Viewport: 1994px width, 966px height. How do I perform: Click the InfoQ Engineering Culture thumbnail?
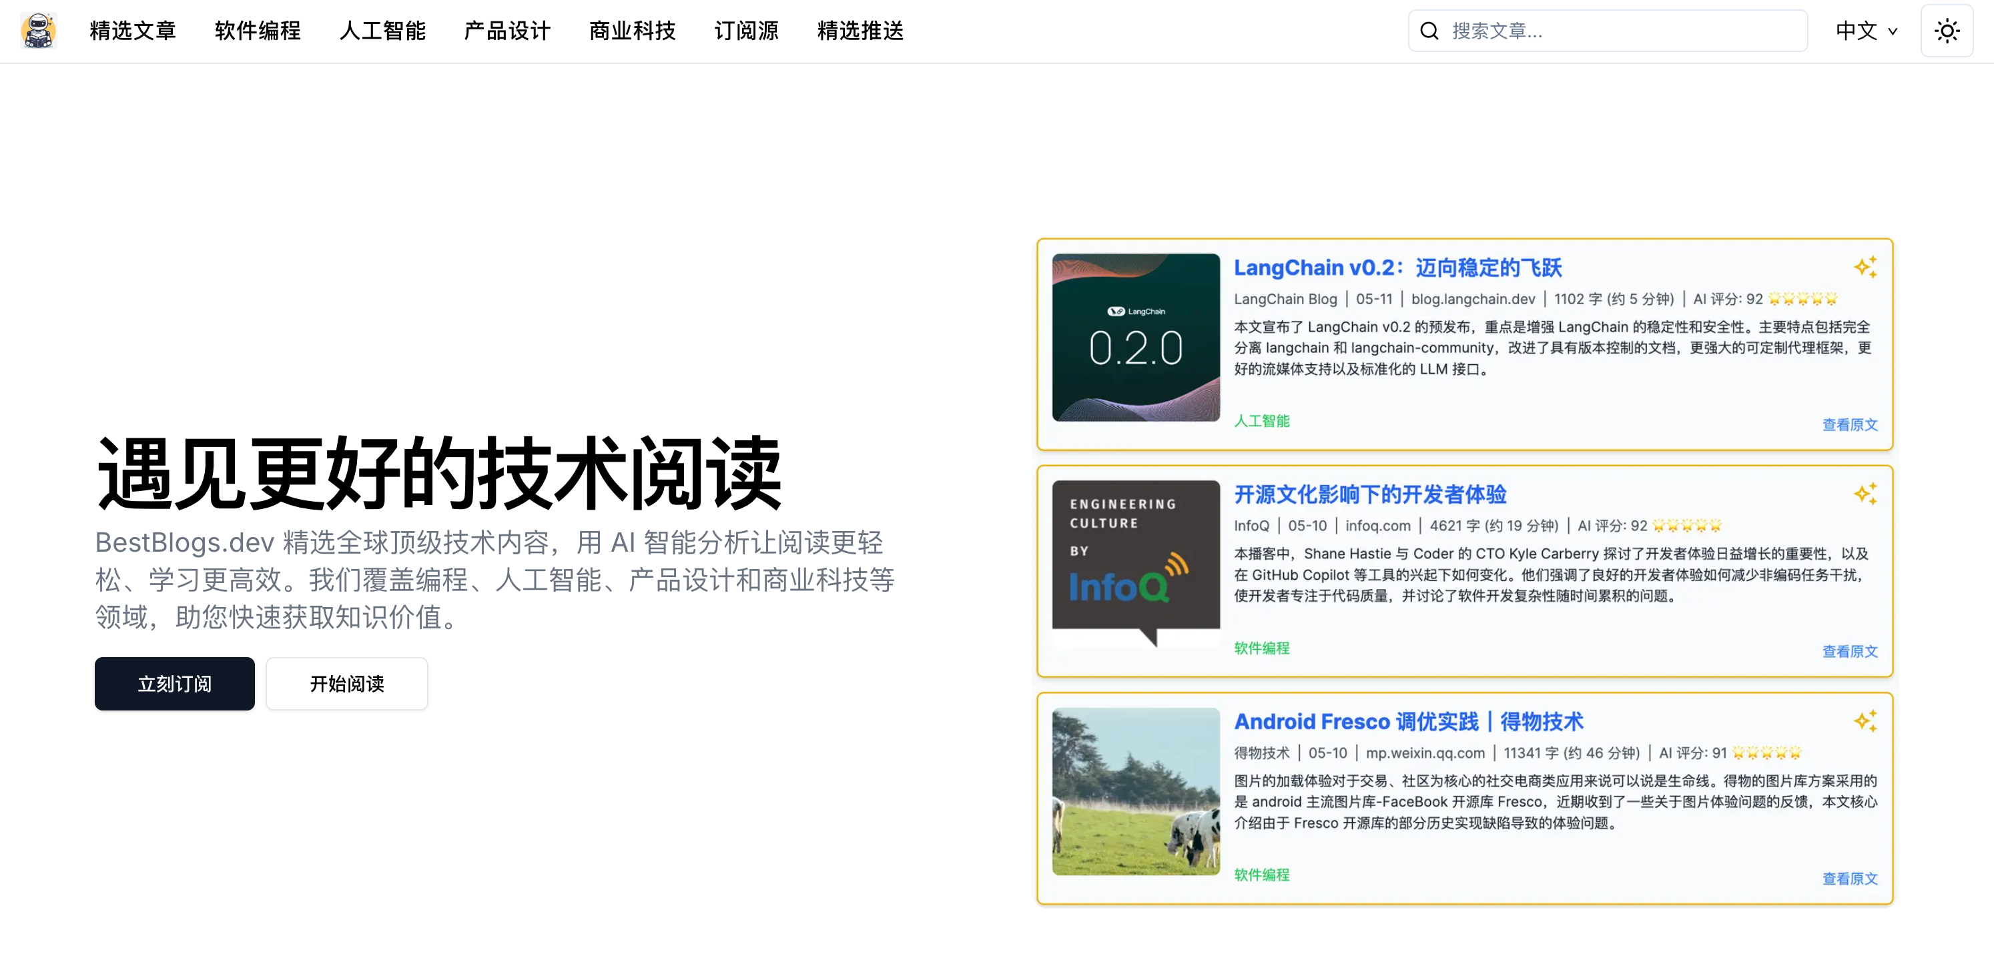1136,564
